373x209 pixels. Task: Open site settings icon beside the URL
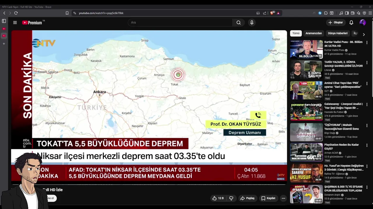pos(75,13)
